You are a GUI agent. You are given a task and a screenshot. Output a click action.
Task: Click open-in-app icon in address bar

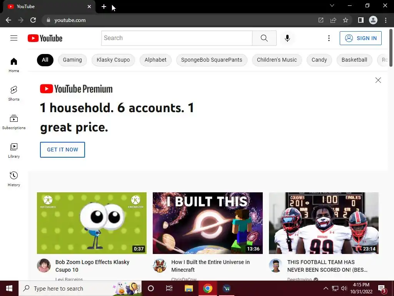[x=321, y=20]
